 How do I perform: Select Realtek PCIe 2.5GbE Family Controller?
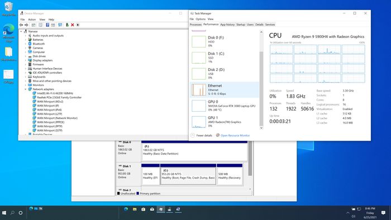[59, 97]
